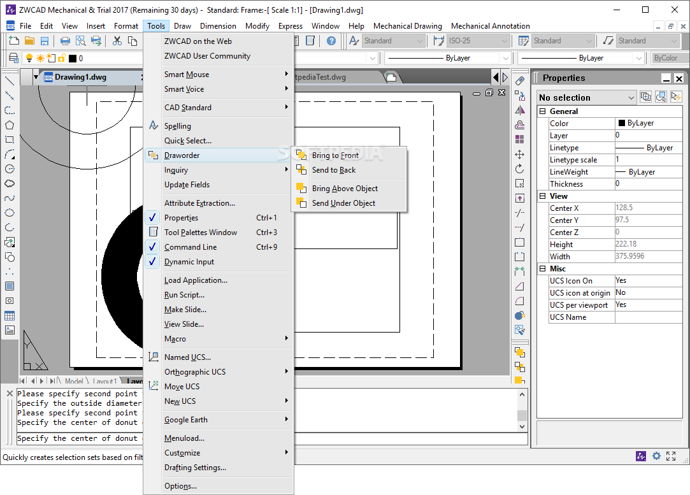Image resolution: width=690 pixels, height=495 pixels.
Task: Toggle layer lock padlock icon
Action: point(62,58)
